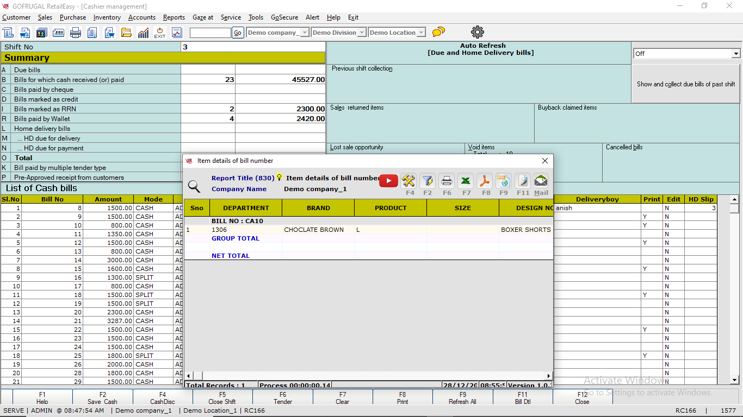Export report to Excel using F7 icon
Viewport: 743px width, 417px height.
click(466, 181)
